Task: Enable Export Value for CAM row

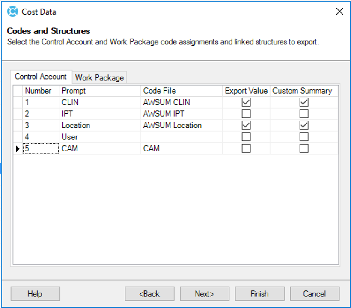Action: [245, 148]
